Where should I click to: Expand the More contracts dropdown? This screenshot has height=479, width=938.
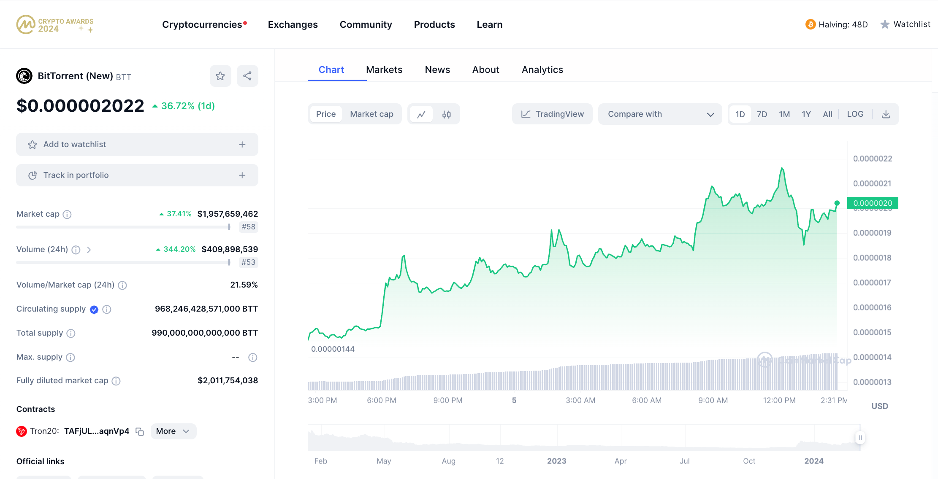click(x=173, y=431)
